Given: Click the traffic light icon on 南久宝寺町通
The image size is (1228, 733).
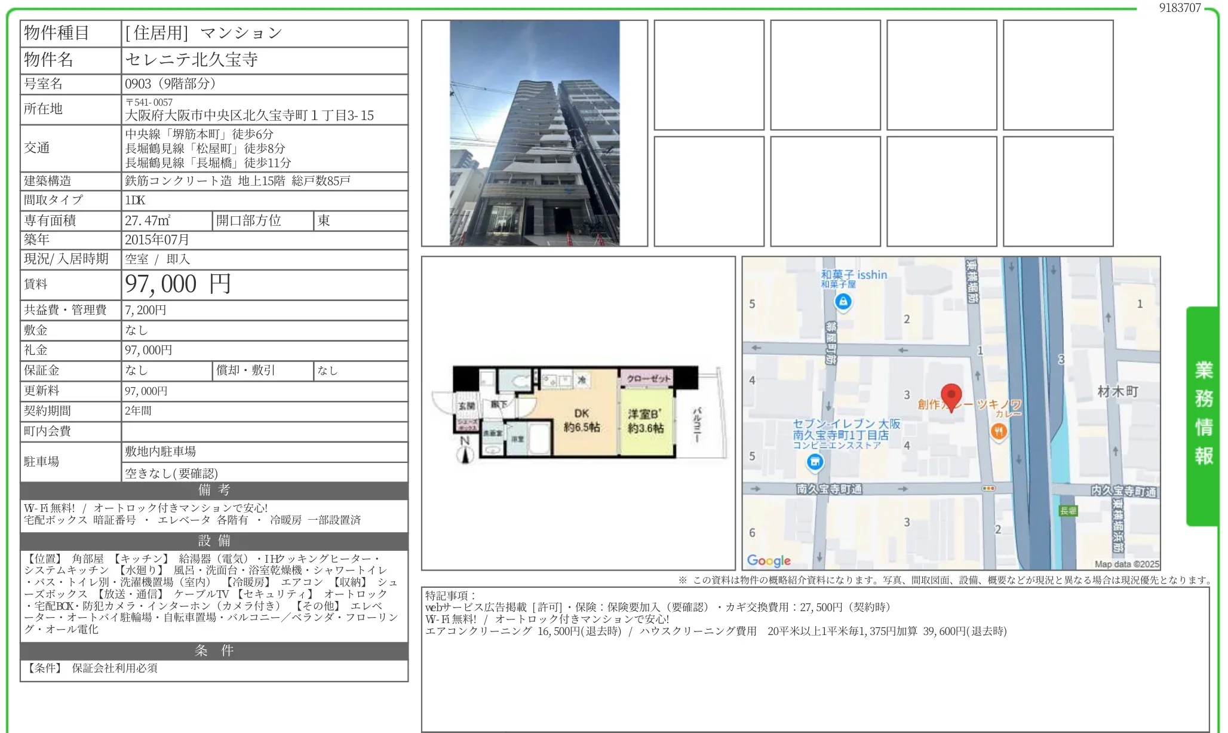Looking at the screenshot, I should coord(988,489).
